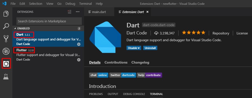
Task: Clear extensions search results icon
Action: pyautogui.click(x=69, y=12)
